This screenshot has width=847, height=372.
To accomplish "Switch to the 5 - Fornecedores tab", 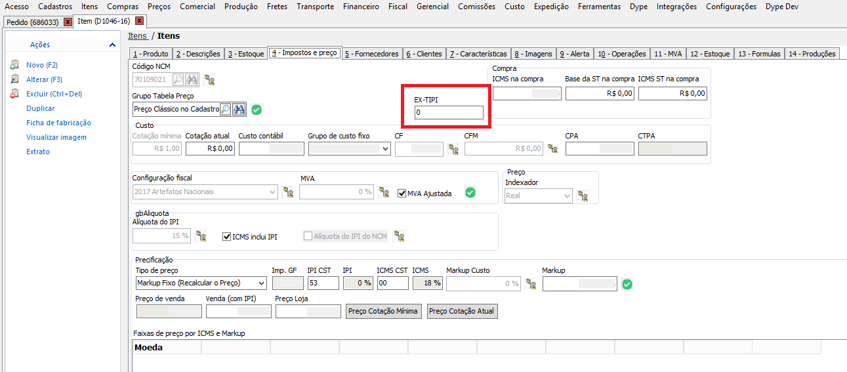I will (x=371, y=54).
